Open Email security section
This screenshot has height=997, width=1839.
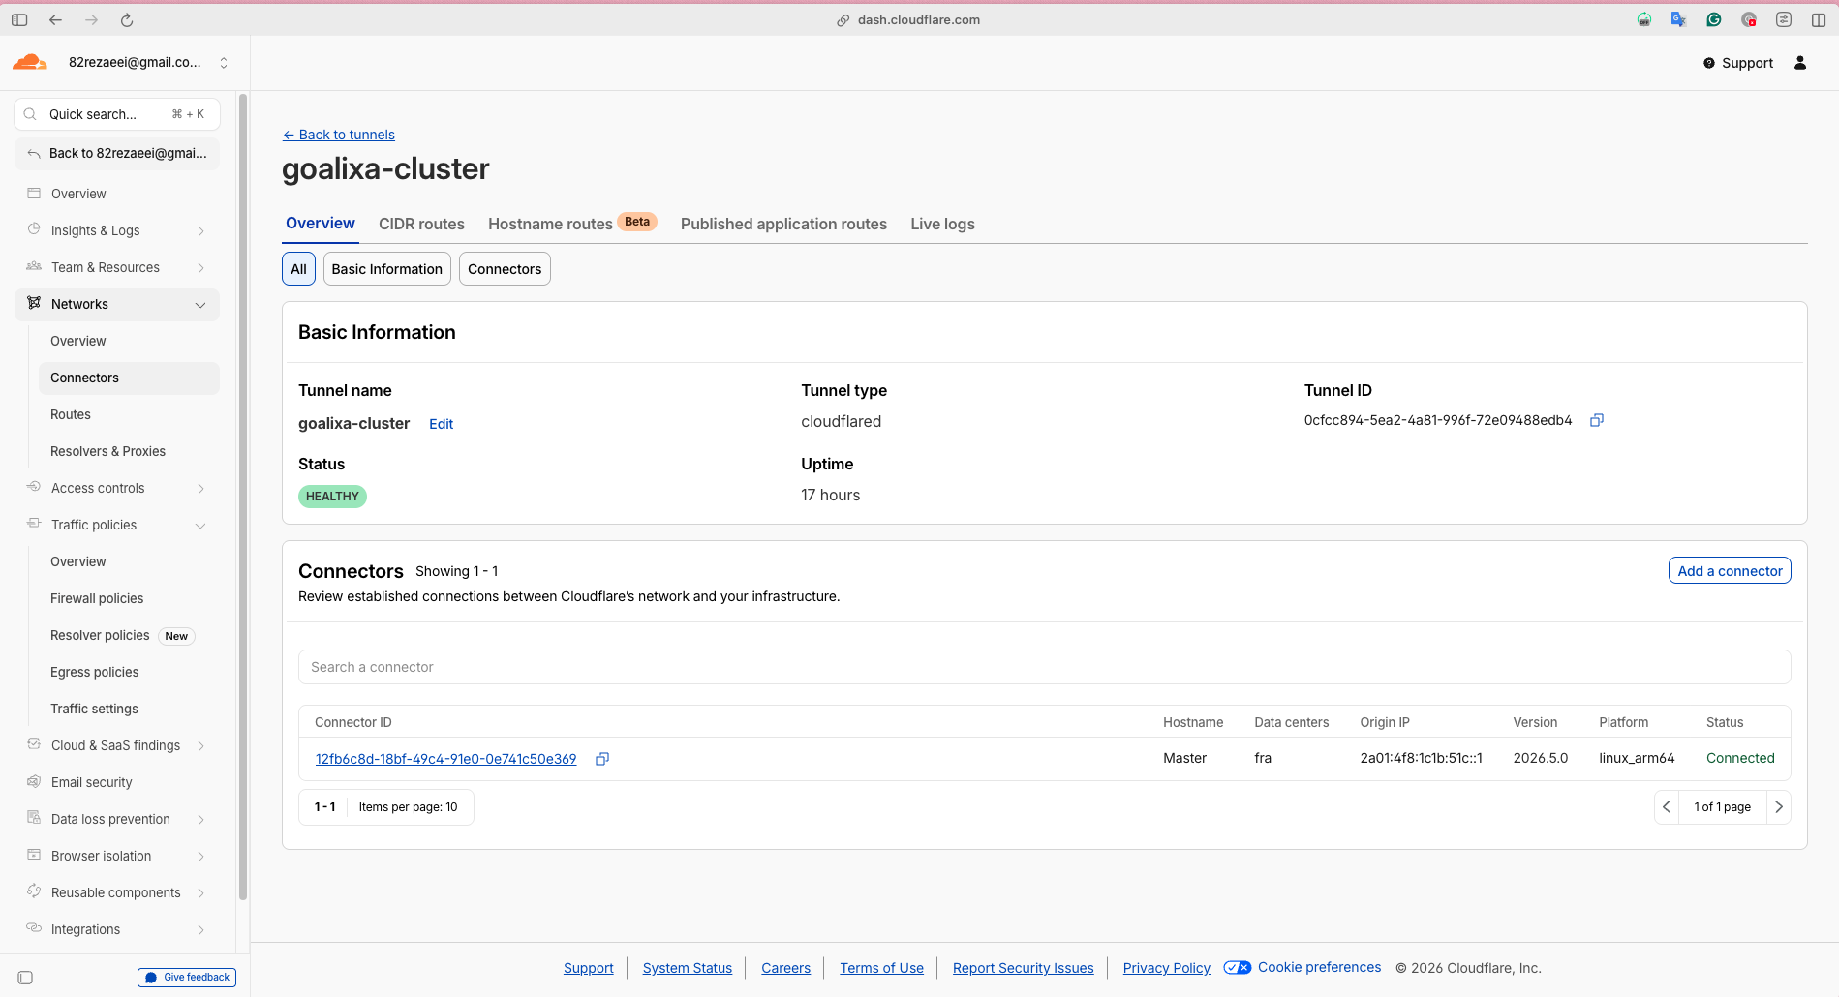click(x=91, y=782)
